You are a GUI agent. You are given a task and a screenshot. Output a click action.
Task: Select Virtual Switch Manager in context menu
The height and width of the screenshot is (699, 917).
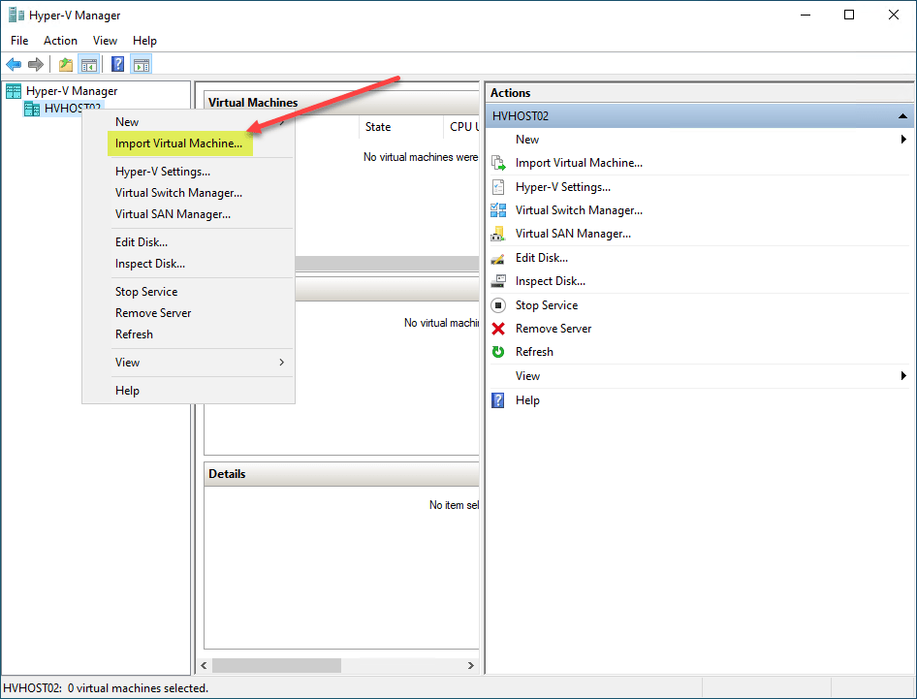click(187, 193)
